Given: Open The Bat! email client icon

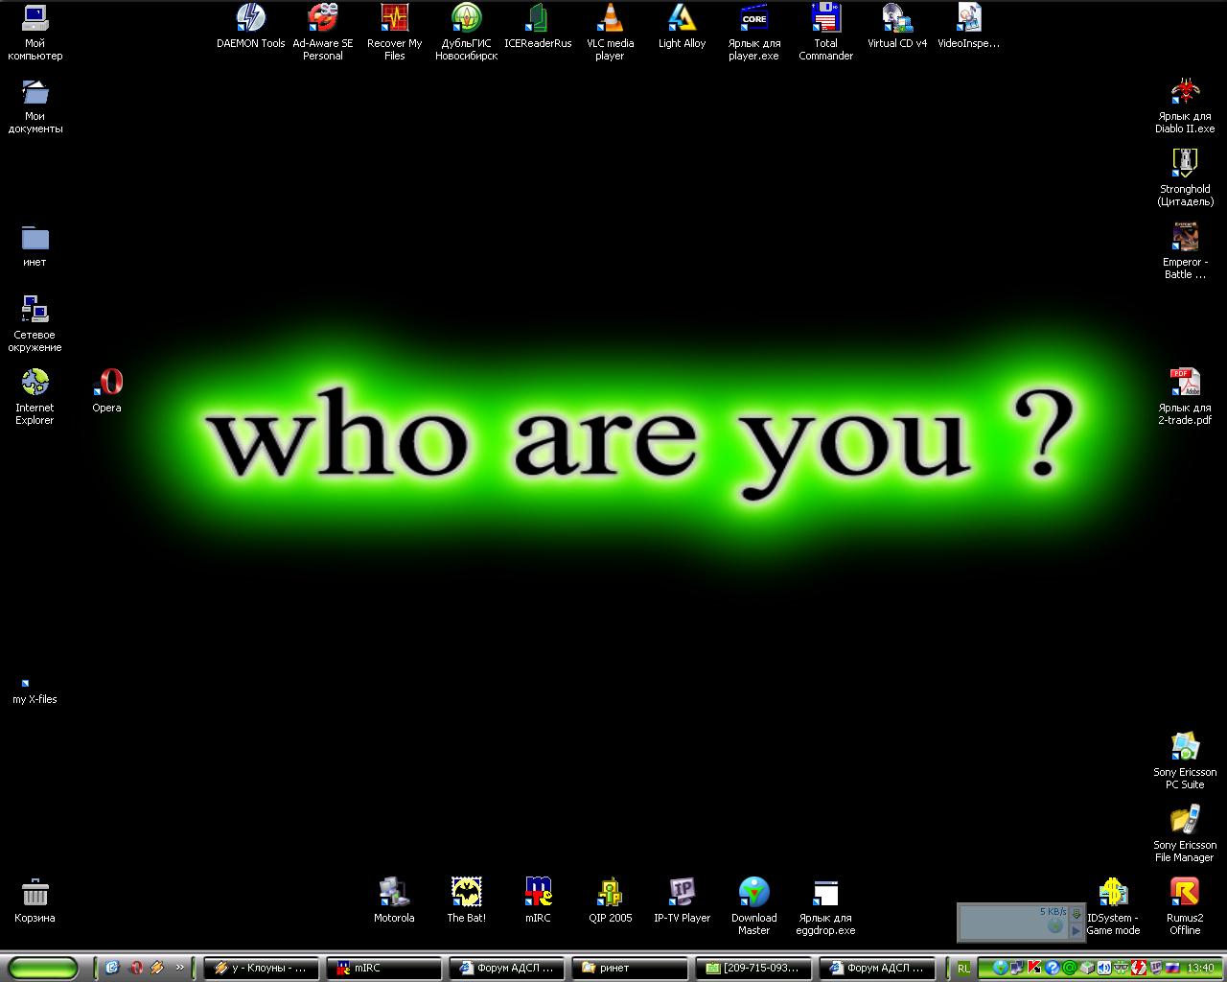Looking at the screenshot, I should (x=466, y=893).
